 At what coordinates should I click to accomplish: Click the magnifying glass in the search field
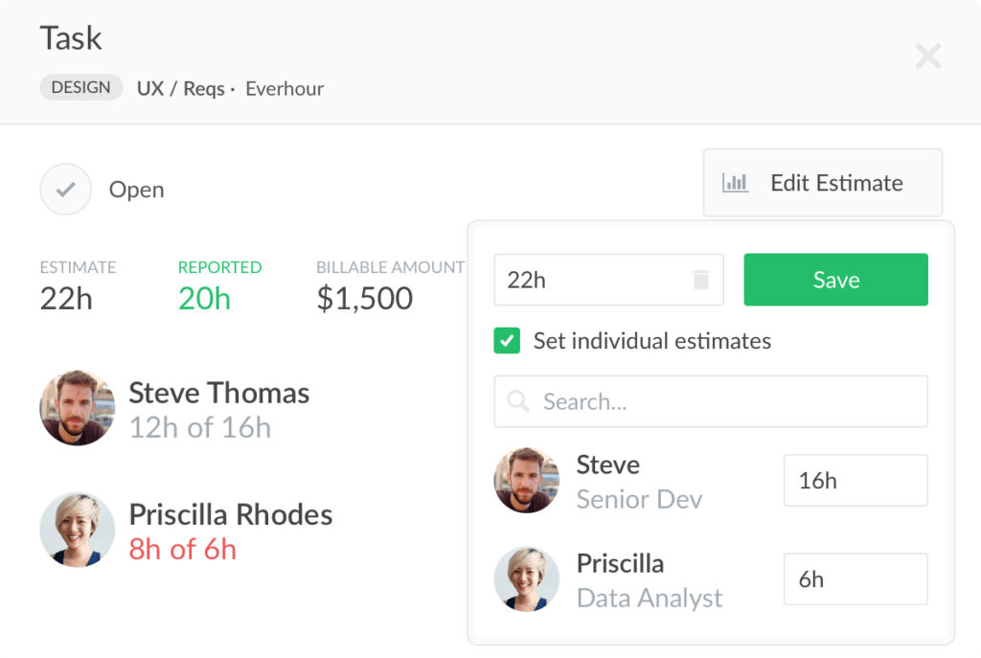[x=518, y=401]
